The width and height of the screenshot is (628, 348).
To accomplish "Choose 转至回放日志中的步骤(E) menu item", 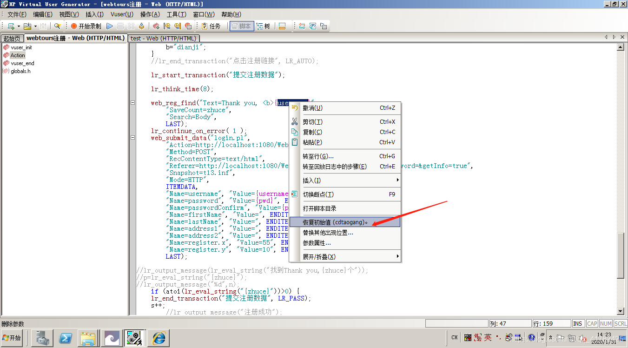I will (345, 167).
